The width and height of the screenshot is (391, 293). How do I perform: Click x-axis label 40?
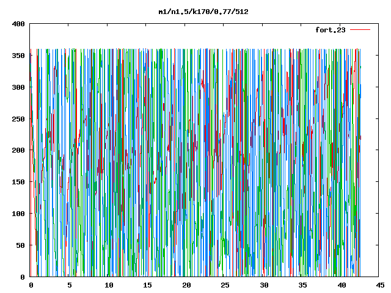[x=342, y=285]
